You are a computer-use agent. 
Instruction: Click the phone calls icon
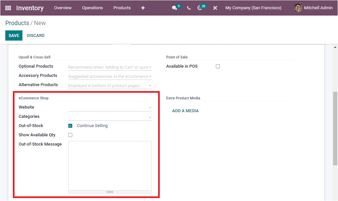coord(188,8)
